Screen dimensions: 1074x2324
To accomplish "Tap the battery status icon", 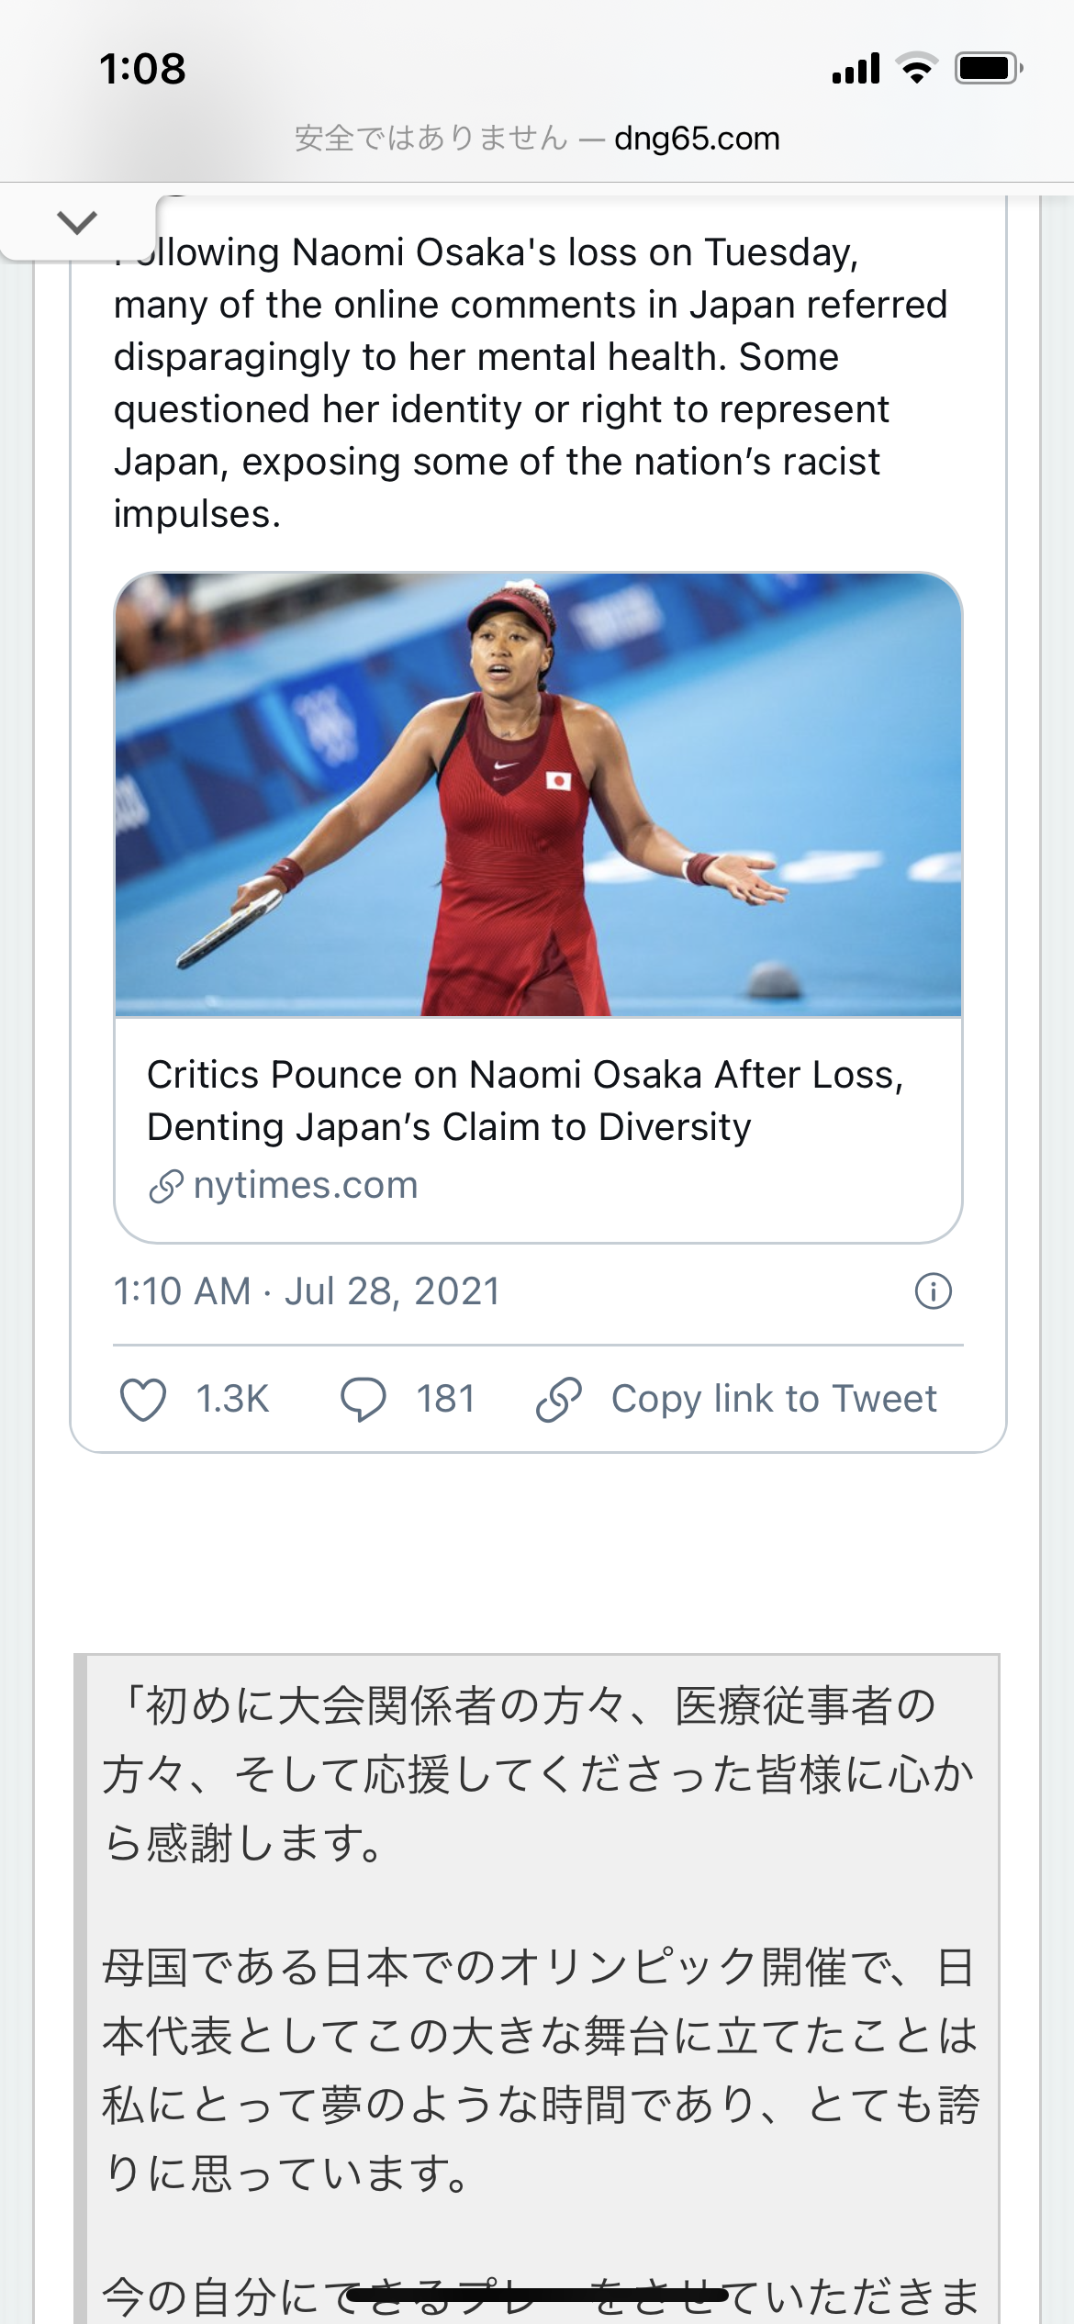I will click(990, 69).
